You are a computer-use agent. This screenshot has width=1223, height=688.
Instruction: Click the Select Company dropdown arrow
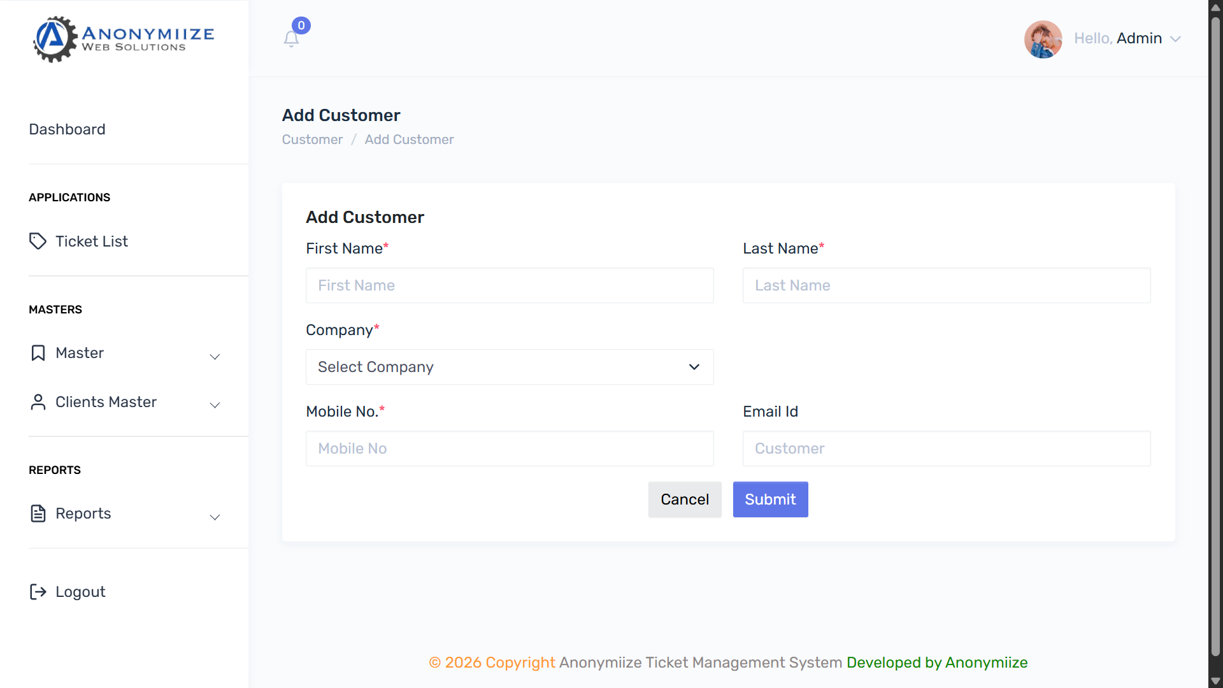point(694,367)
